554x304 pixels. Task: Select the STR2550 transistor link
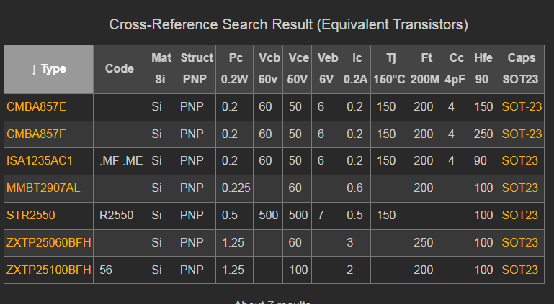click(30, 215)
